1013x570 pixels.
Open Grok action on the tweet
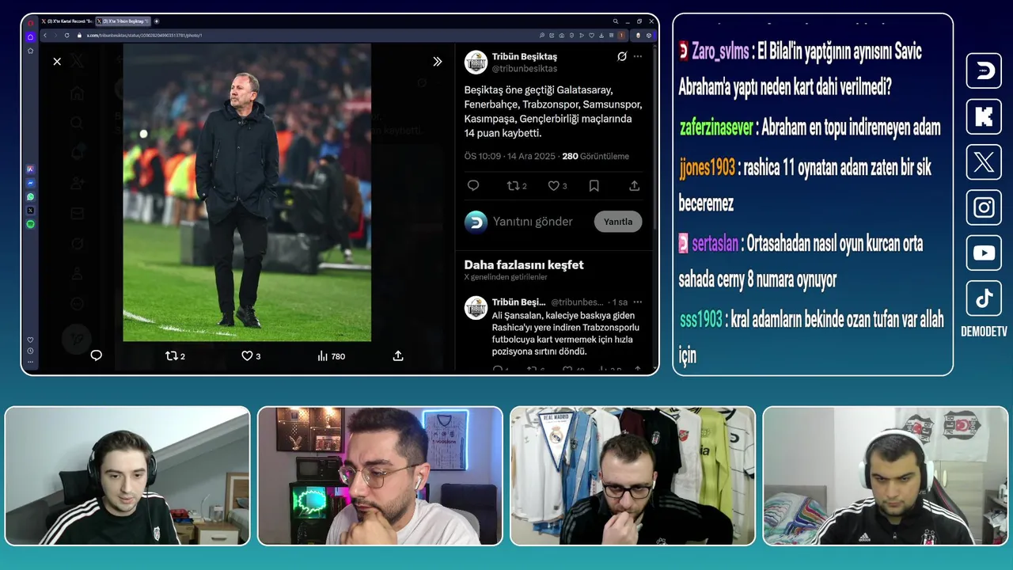coord(622,56)
